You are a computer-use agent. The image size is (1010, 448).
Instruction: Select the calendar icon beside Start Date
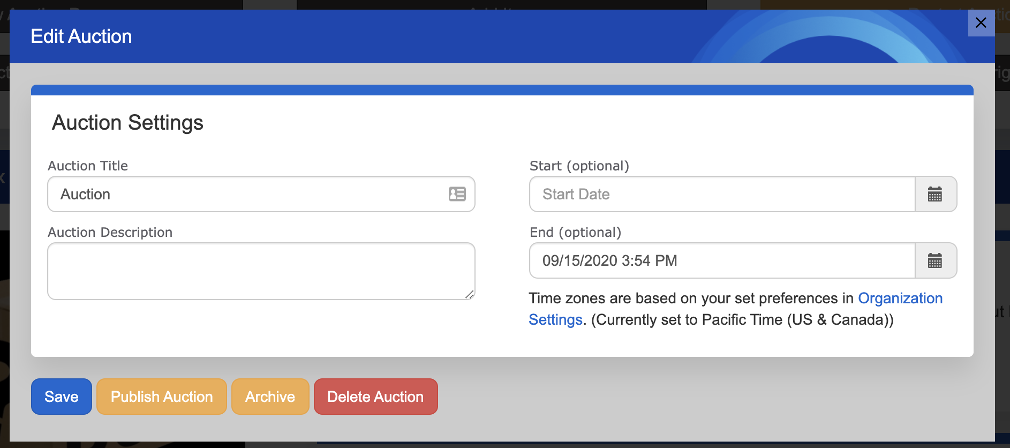935,194
